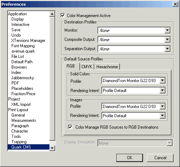Click the Cancel button
The height and width of the screenshot is (167, 180).
[160, 158]
